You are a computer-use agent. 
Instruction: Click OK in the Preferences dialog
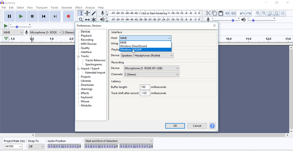175,126
